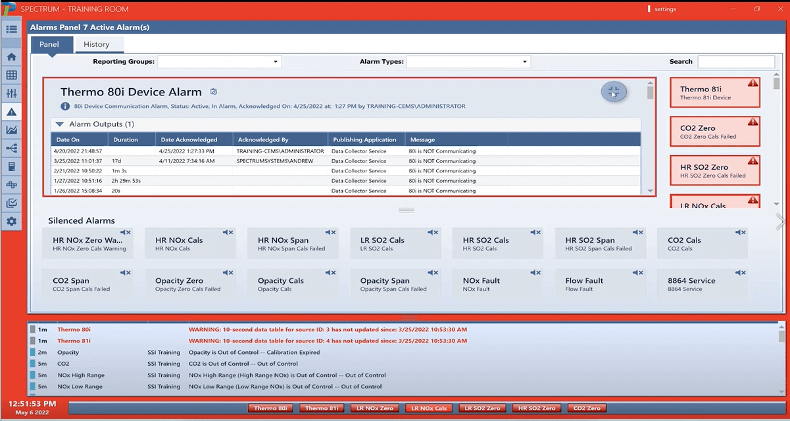Unmute the 8864 Service silenced alarm
Viewport: 790px width, 421px height.
(x=741, y=272)
